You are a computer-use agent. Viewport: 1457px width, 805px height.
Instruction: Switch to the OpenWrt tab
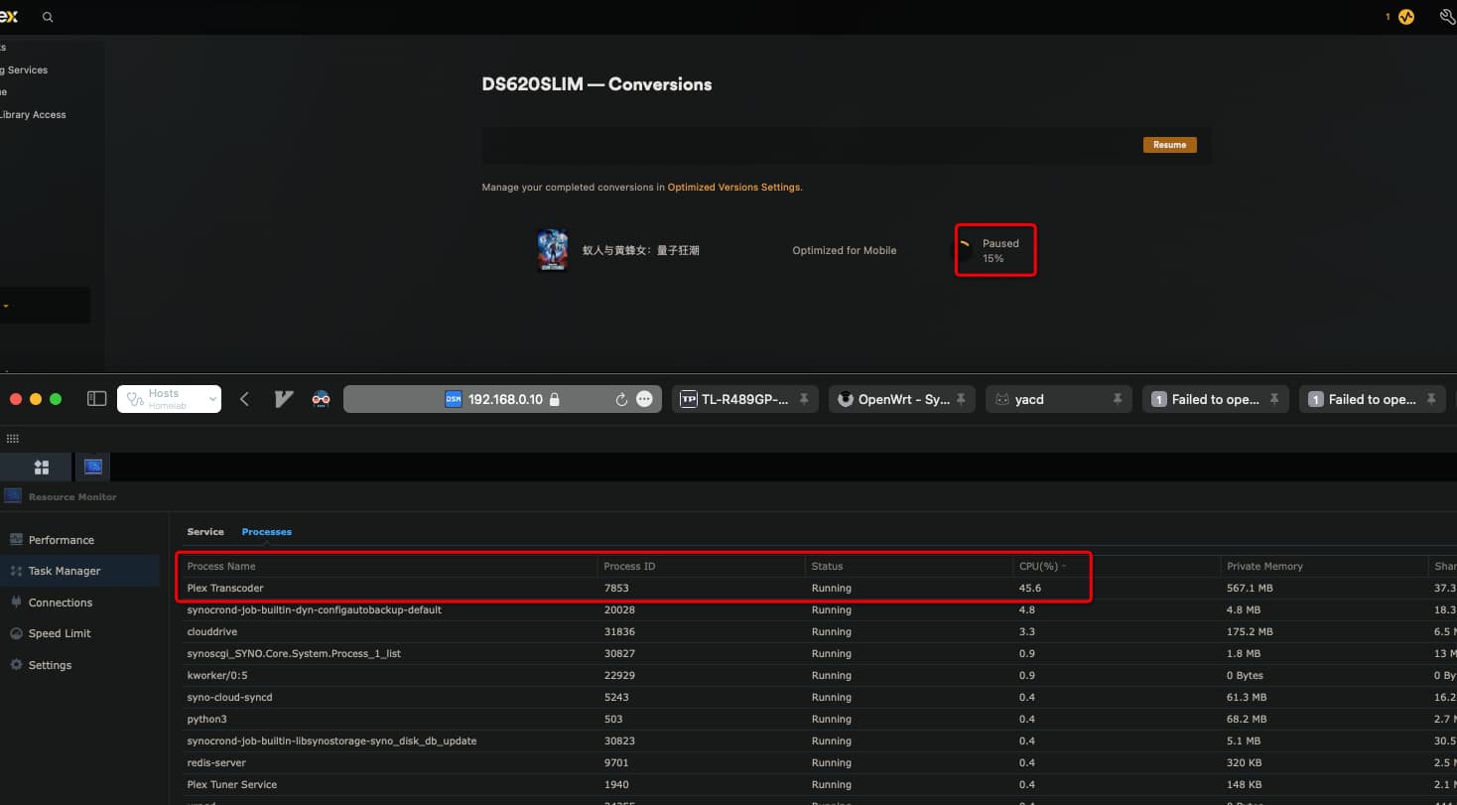pos(901,399)
